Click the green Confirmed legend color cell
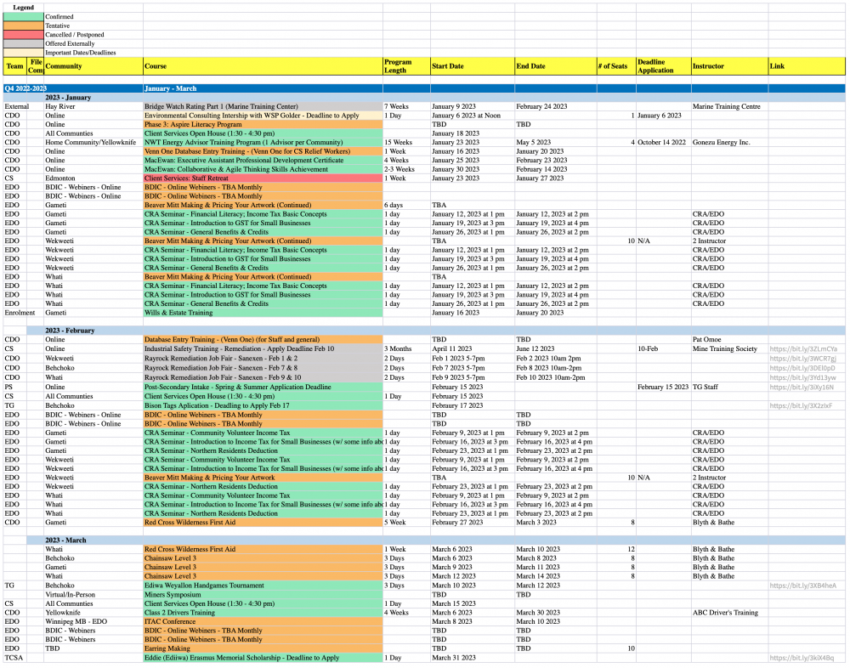 click(23, 17)
